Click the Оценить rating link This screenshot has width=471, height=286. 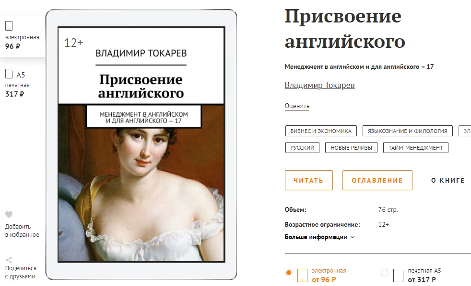point(297,106)
